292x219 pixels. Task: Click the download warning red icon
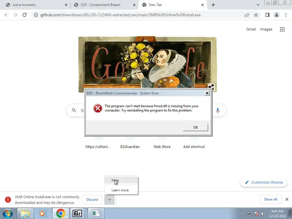pyautogui.click(x=8, y=199)
